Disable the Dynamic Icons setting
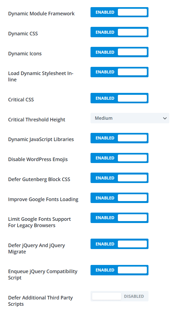This screenshot has width=172, height=320. tap(119, 52)
